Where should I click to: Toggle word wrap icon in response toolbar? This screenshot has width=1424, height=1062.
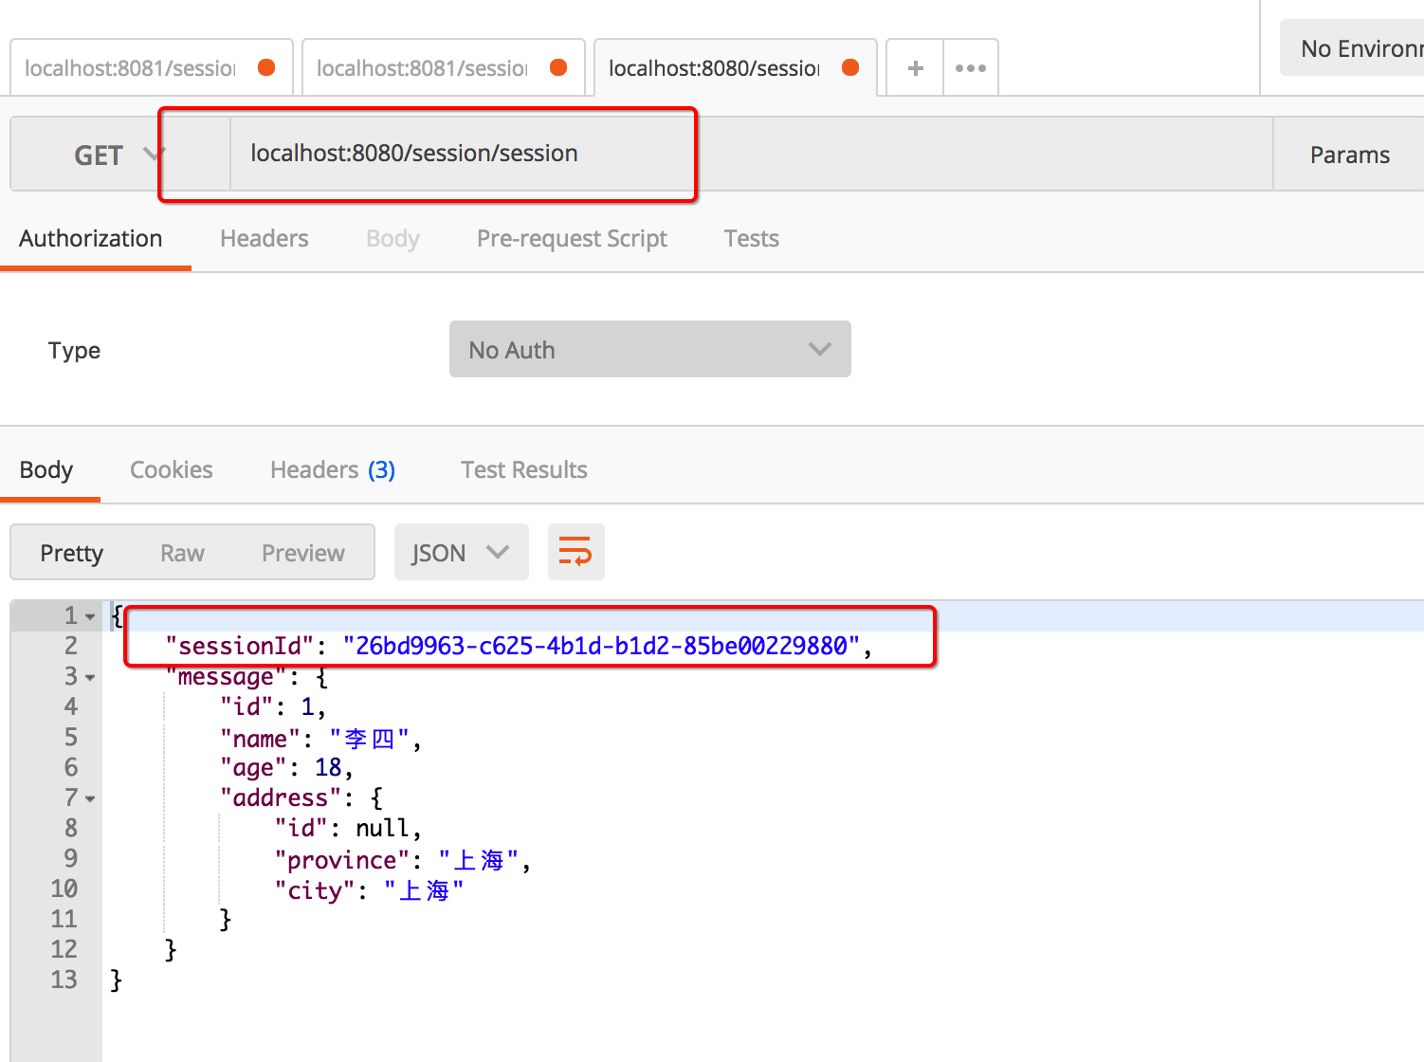pyautogui.click(x=575, y=552)
